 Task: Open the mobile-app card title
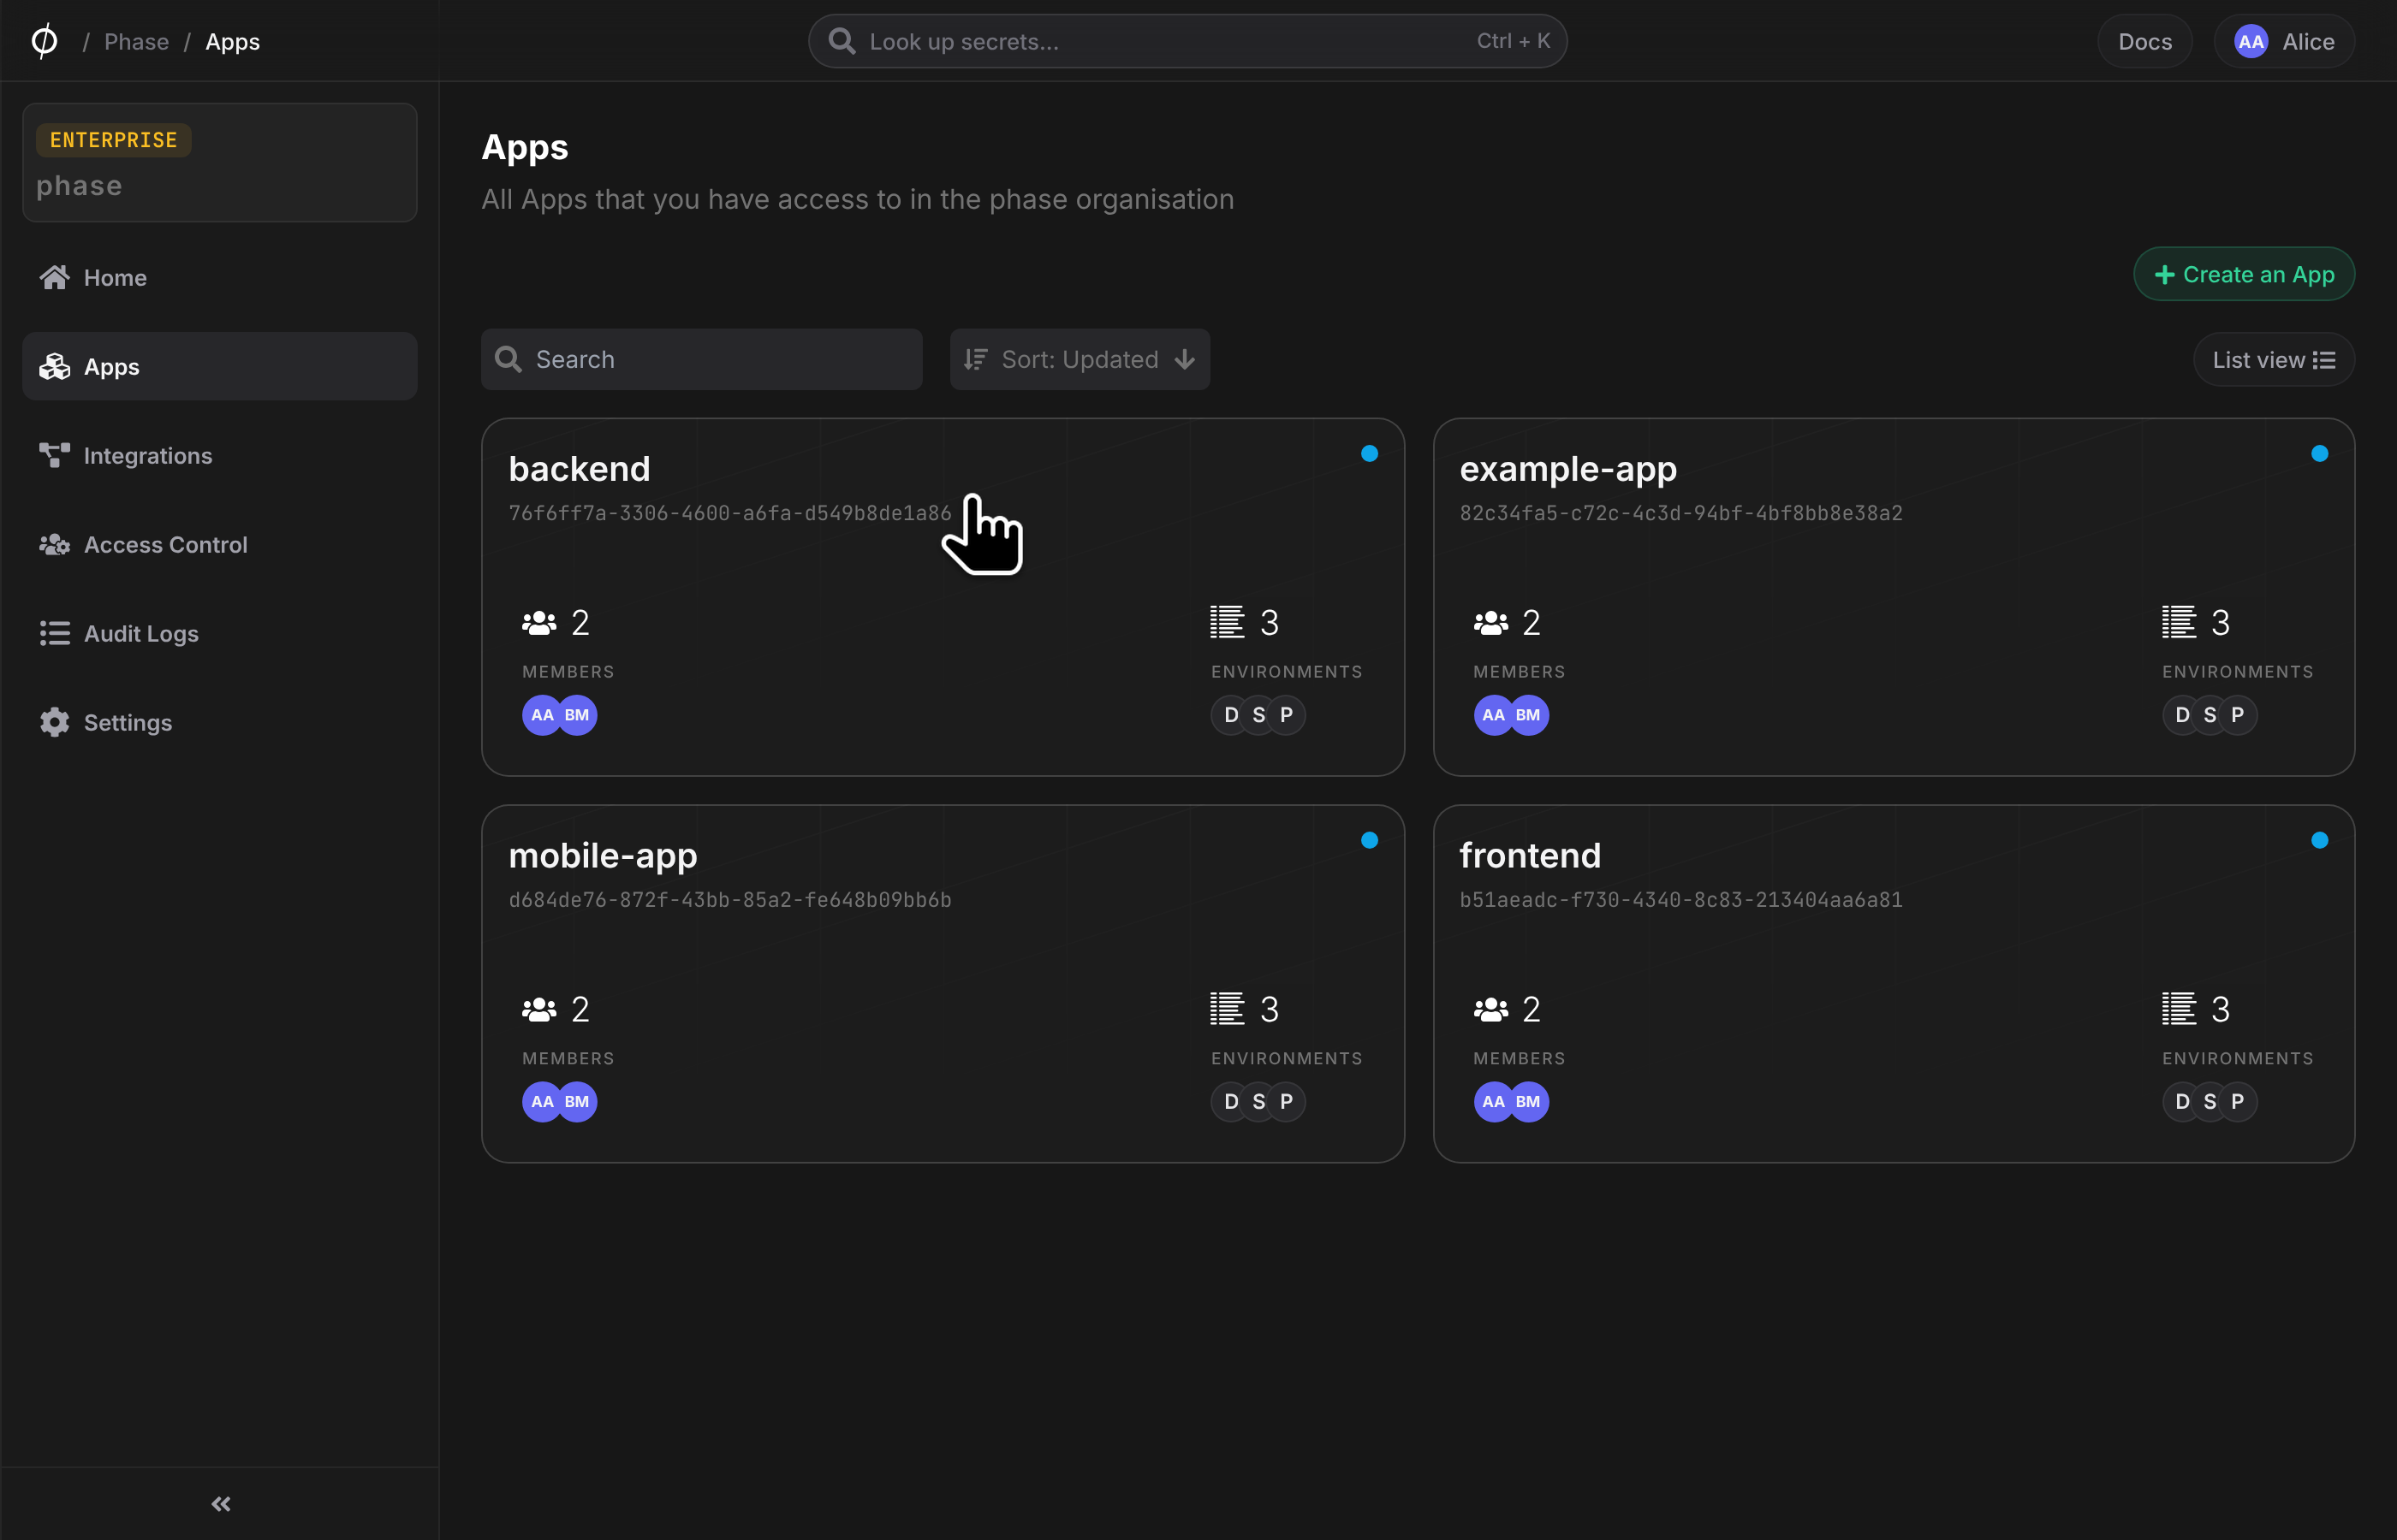pyautogui.click(x=604, y=855)
